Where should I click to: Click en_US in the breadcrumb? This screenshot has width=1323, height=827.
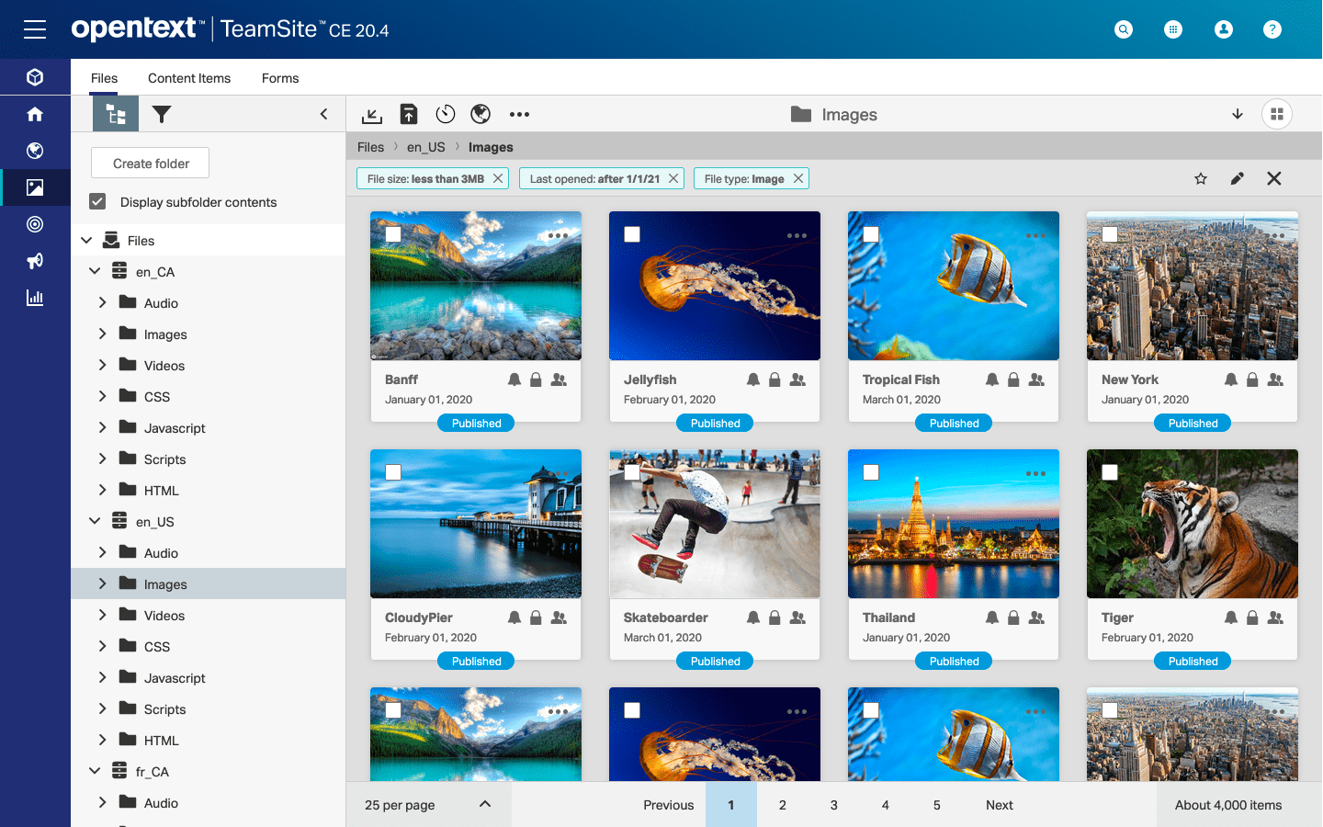coord(426,147)
